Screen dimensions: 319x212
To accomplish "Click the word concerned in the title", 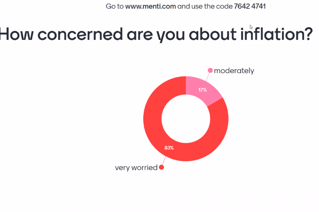I will 80,34.
